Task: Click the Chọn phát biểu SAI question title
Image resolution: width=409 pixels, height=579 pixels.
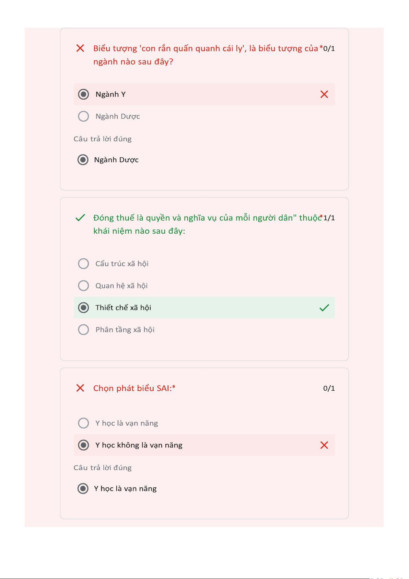Action: click(134, 388)
